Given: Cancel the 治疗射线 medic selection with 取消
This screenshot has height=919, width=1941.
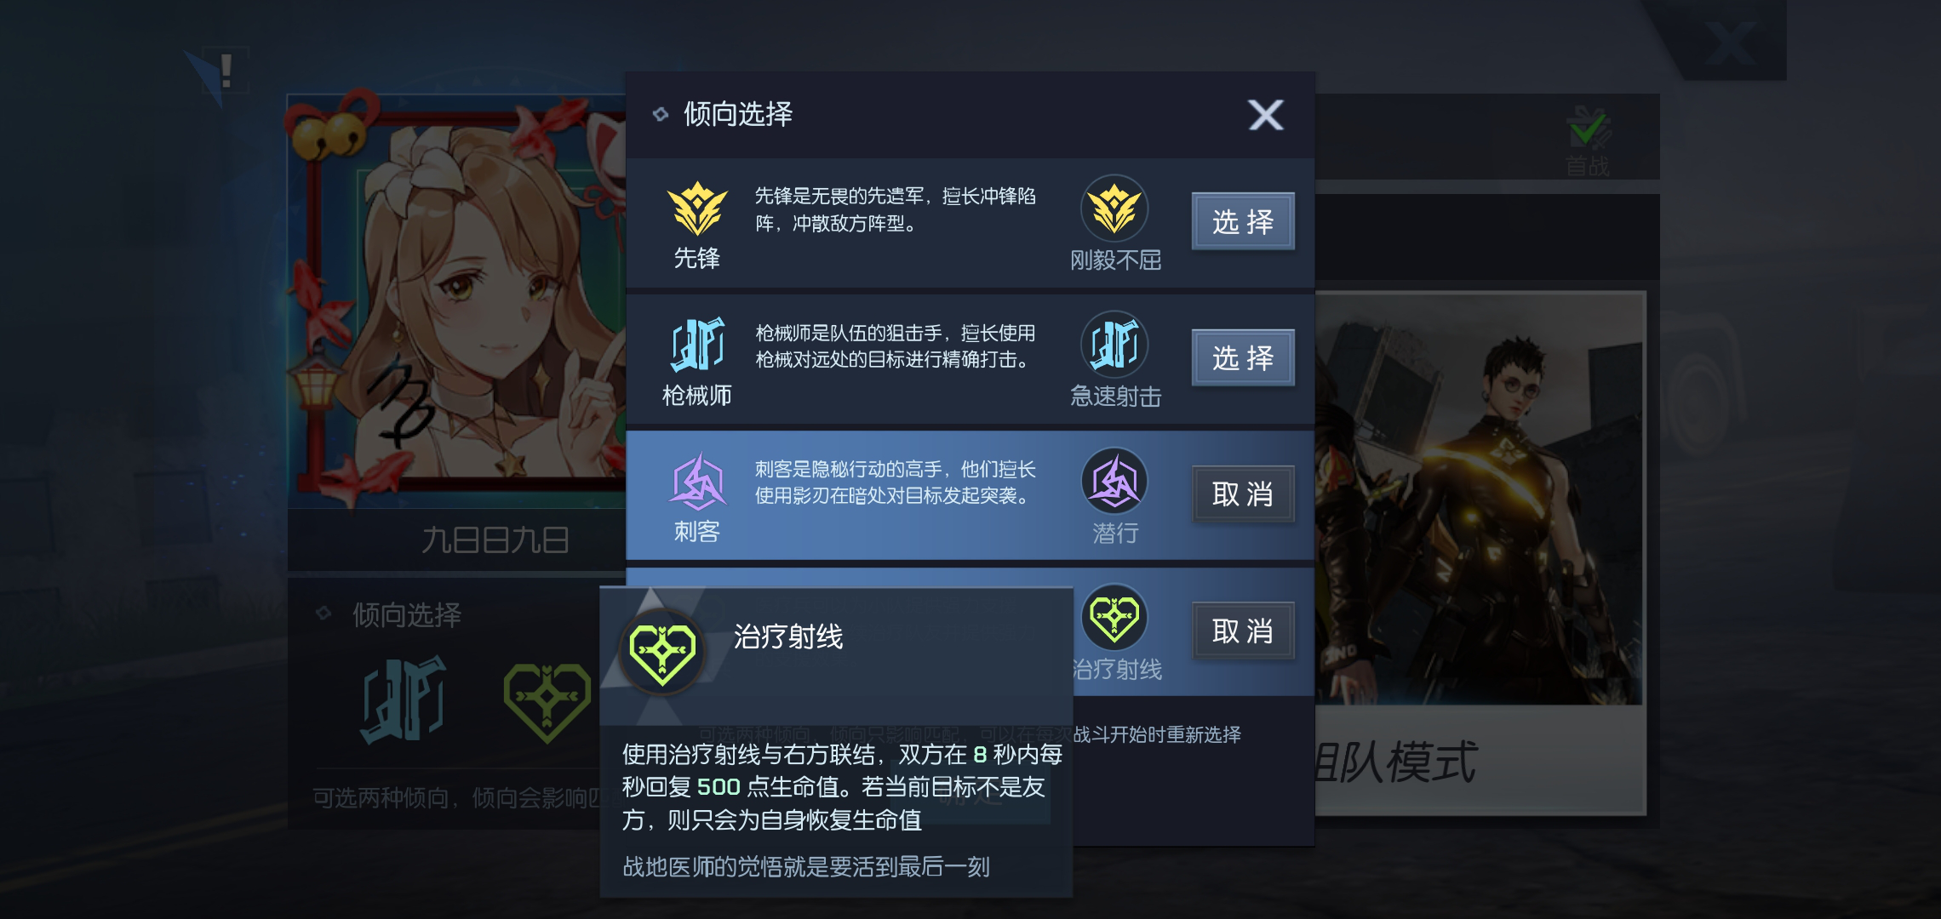Looking at the screenshot, I should [1243, 631].
